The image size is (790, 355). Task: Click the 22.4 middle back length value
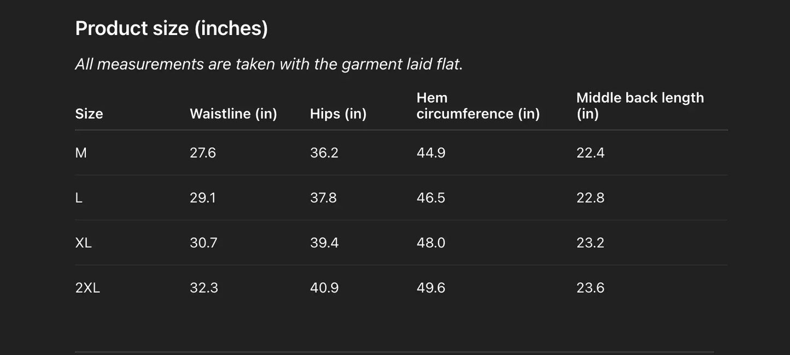click(x=590, y=153)
